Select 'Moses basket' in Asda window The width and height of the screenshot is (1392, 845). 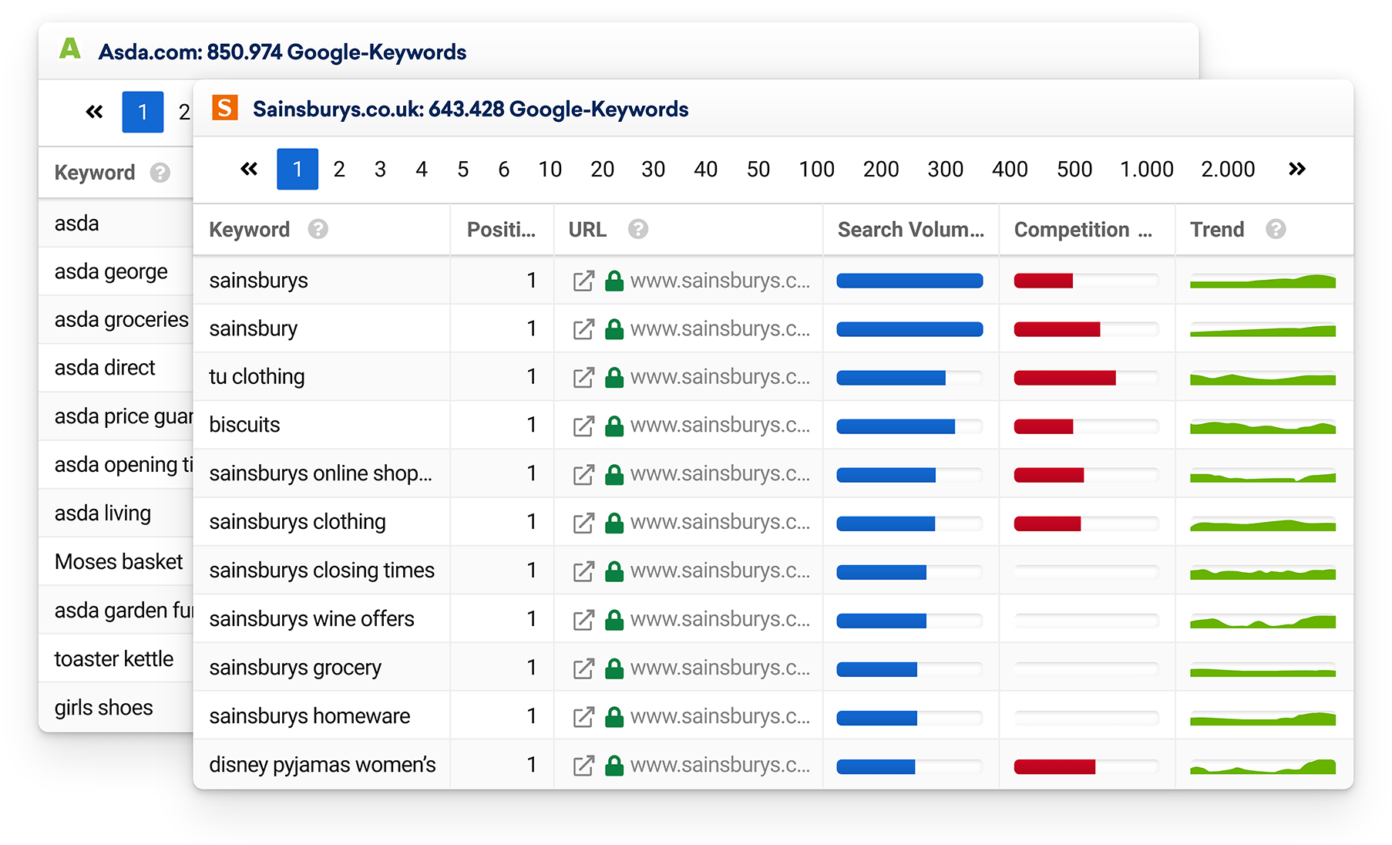point(119,562)
